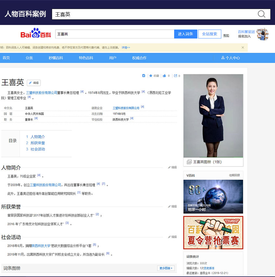Open 权威合作 nav item
Screen dimensions: 275x277
[x=139, y=58]
